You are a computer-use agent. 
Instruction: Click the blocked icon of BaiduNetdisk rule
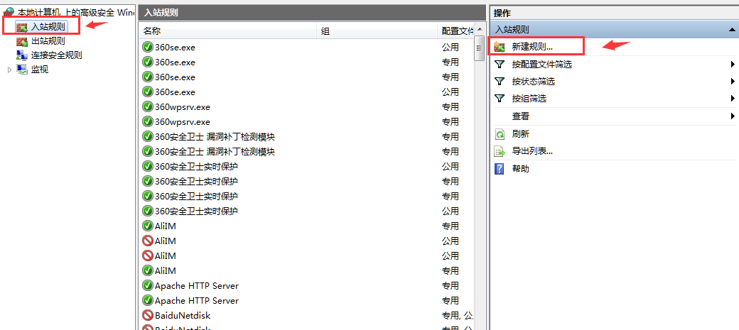coord(148,315)
